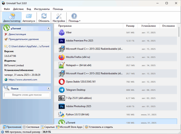Sort list by Размер column header
181x134 pixels.
click(130, 26)
